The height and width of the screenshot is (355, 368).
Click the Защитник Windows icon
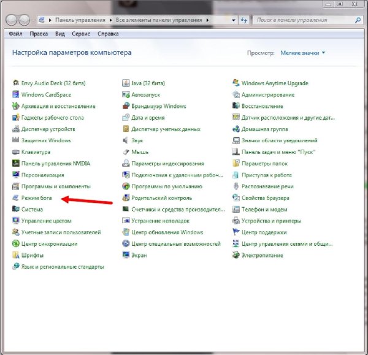[x=16, y=140]
